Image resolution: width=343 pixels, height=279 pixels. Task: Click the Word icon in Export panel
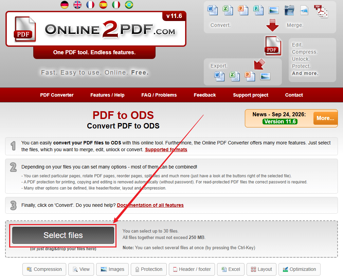219,76
